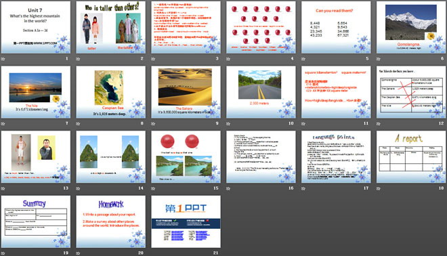
Task: Choose the 'A report' table slide
Action: tap(411, 157)
